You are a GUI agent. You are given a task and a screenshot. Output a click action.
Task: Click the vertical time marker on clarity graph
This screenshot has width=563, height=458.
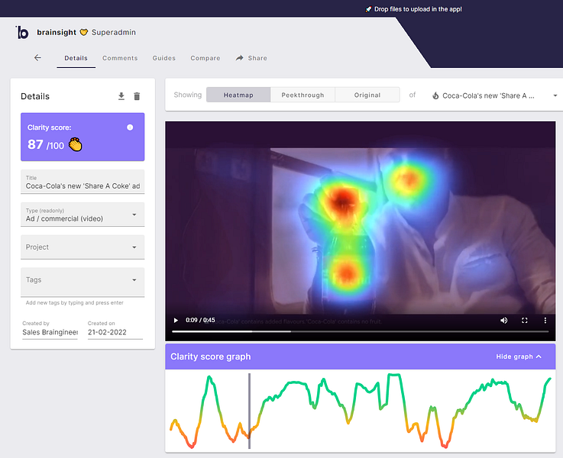249,411
